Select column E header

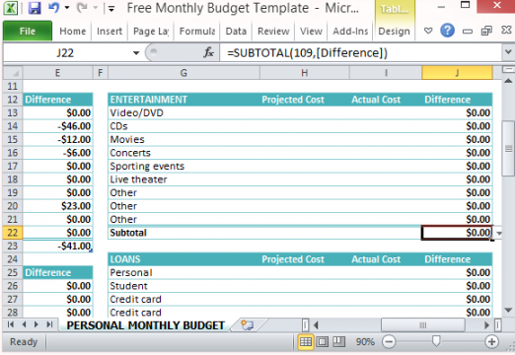pos(57,73)
